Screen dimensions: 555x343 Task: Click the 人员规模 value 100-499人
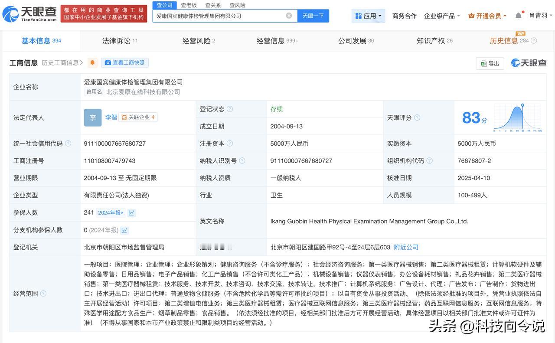472,195
